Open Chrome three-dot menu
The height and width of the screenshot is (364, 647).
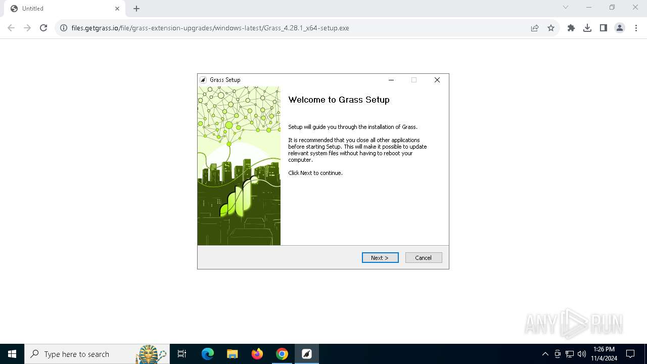pos(636,28)
